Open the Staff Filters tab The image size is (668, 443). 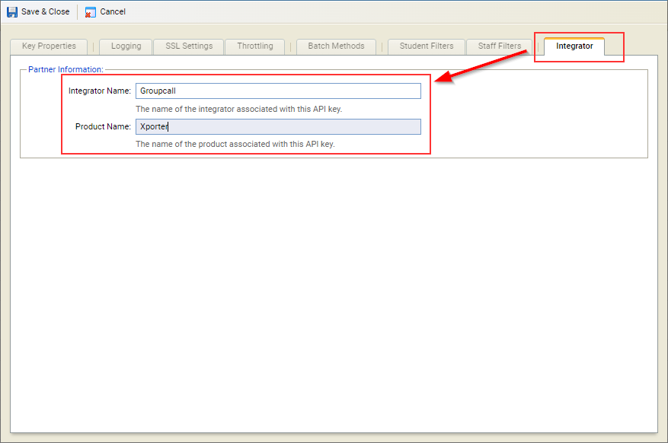tap(500, 46)
